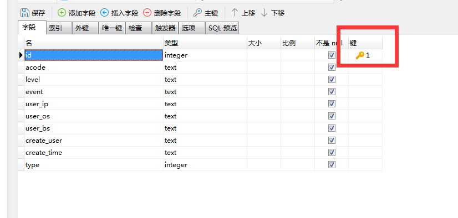Click the scale cell of user_ip row
458x218 pixels.
click(298, 104)
